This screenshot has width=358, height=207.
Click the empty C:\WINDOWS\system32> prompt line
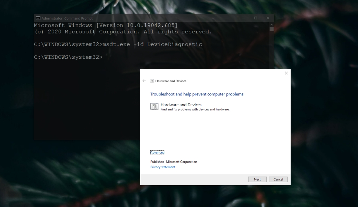click(68, 57)
